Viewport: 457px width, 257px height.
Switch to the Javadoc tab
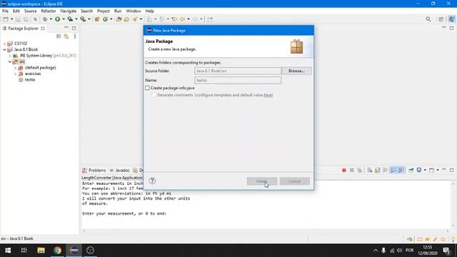(119, 170)
